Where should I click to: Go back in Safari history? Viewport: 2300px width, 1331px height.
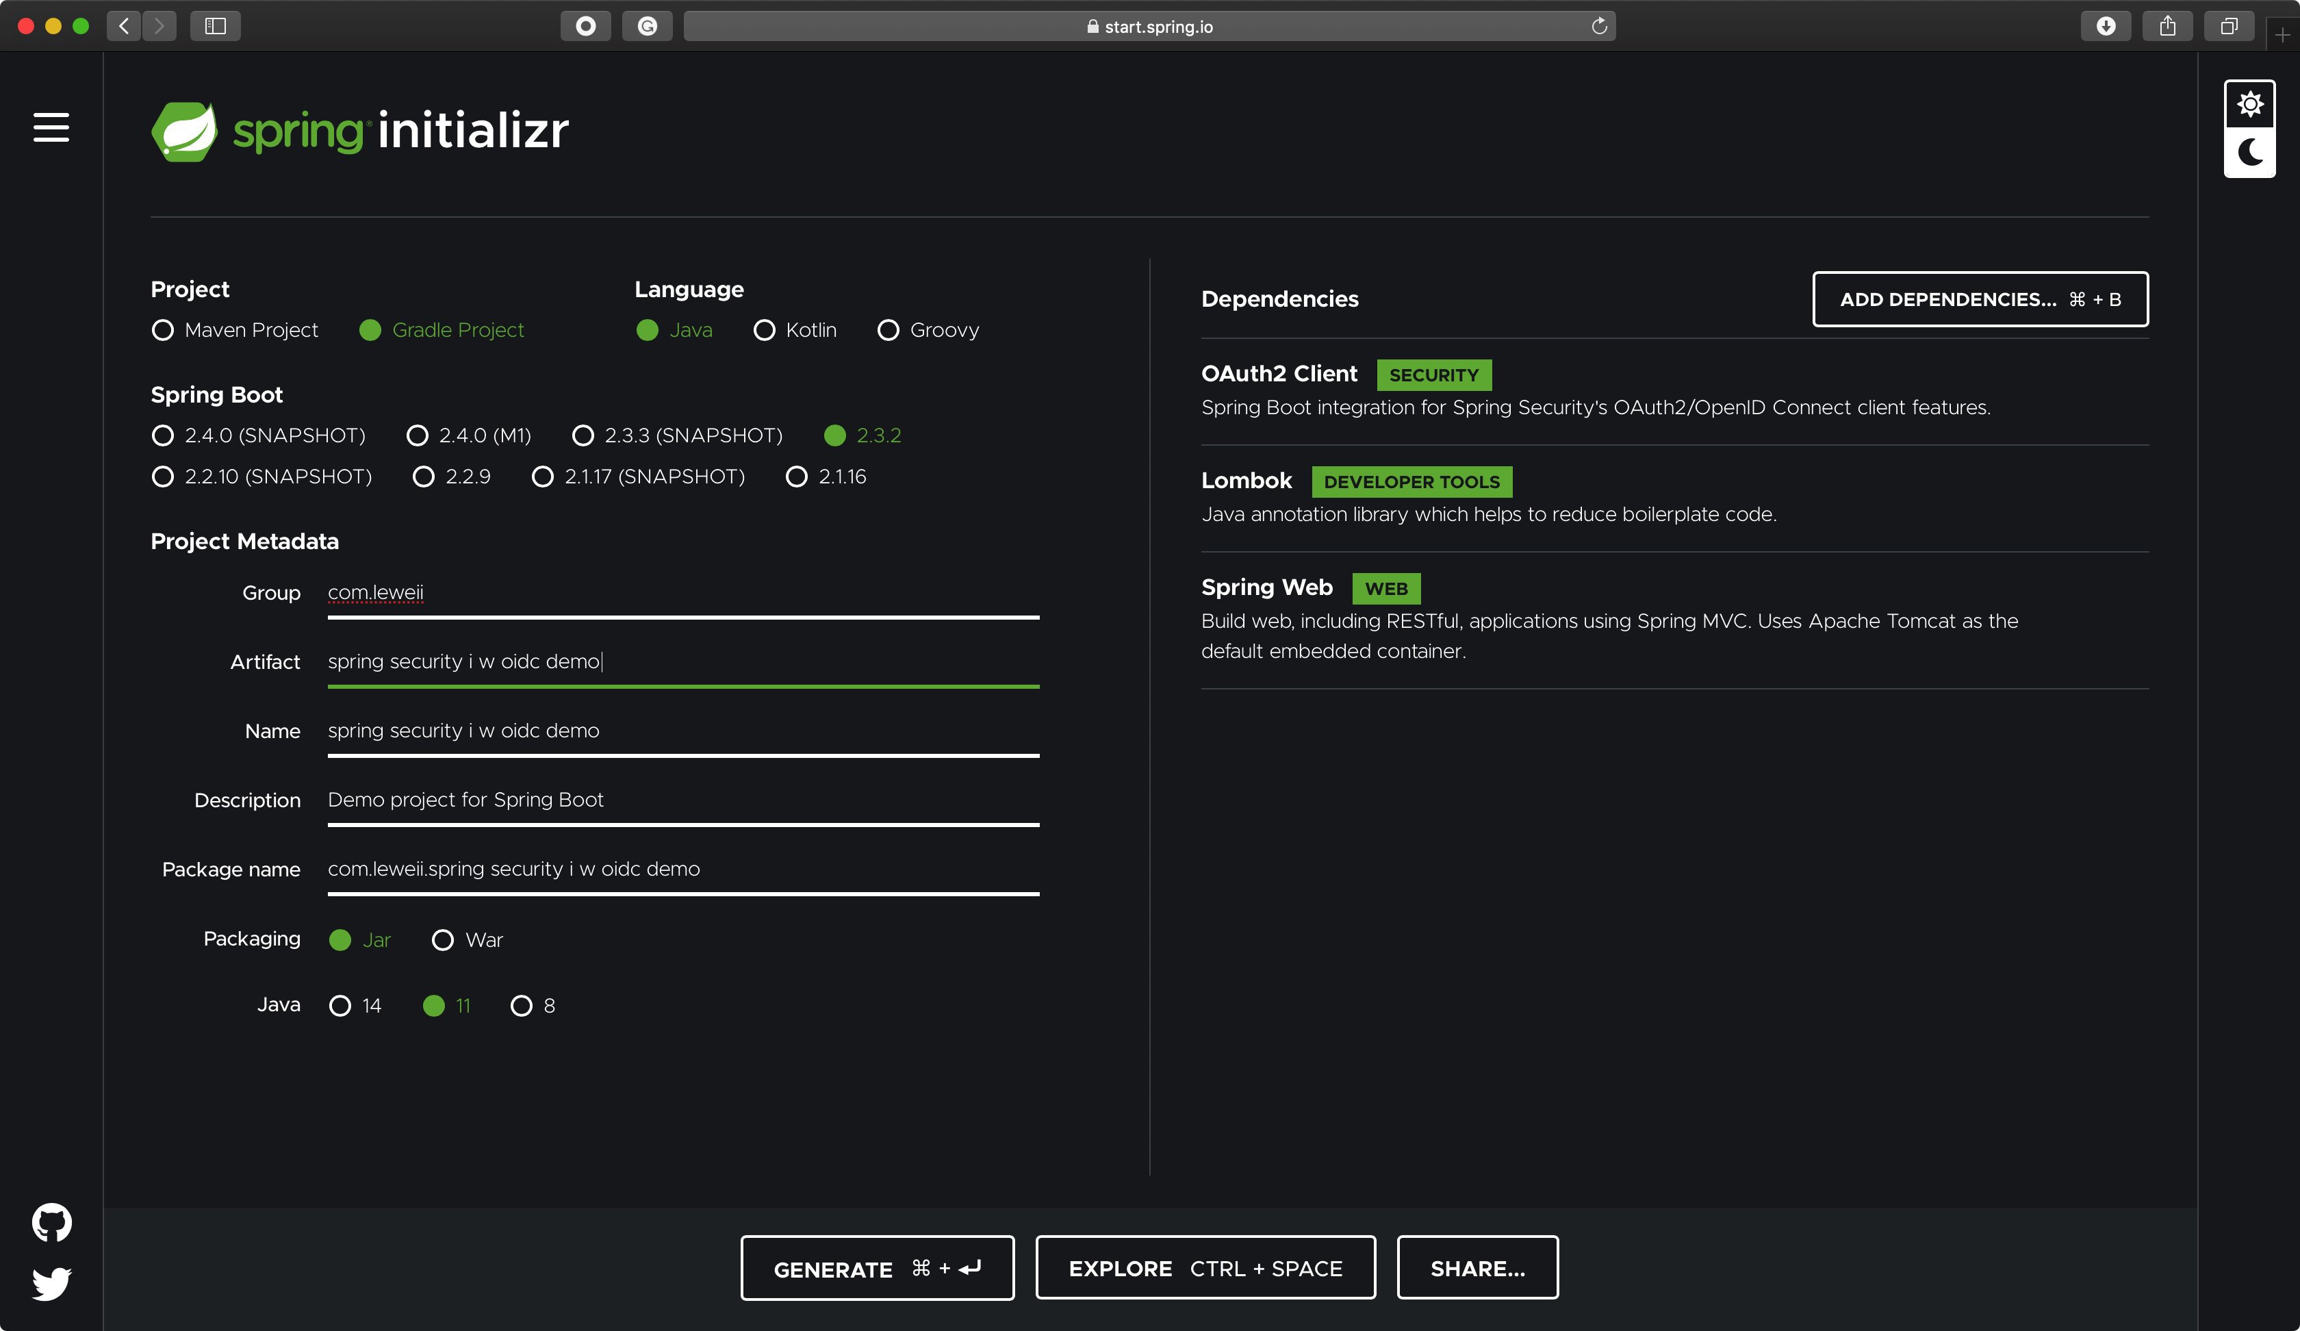(124, 25)
